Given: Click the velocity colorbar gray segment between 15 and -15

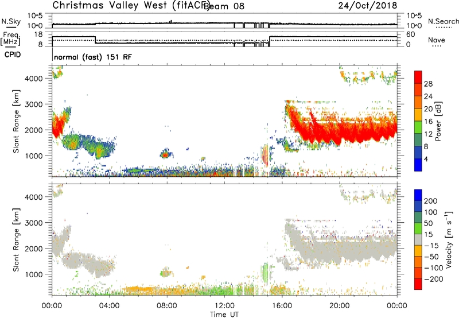Looking at the screenshot, I should 418,239.
